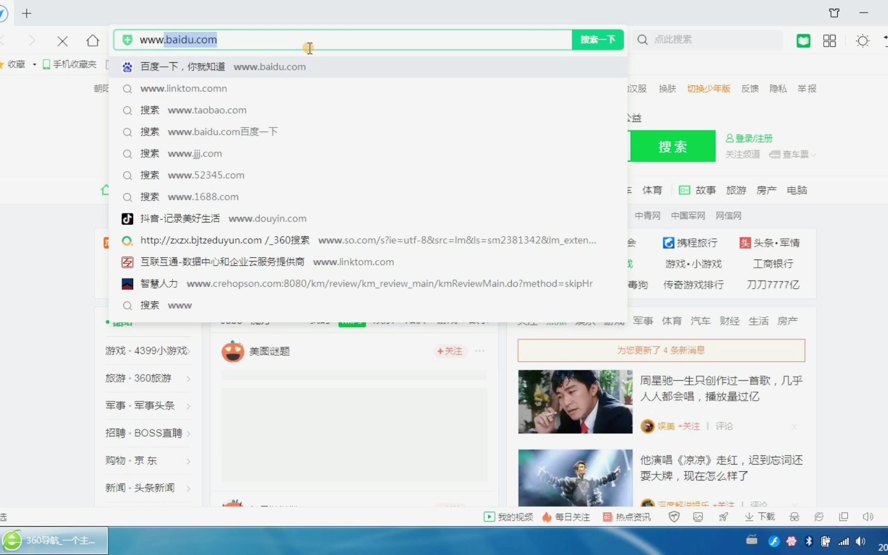Click the incognito glasses icon in the status bar

coord(794,517)
